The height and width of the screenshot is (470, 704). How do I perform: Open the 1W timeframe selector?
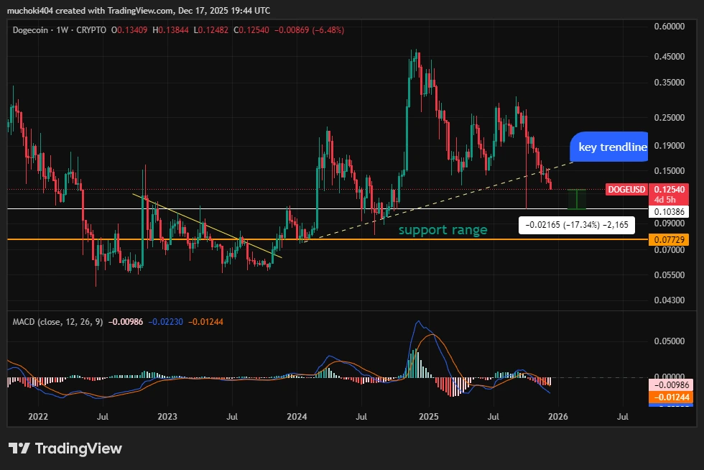[61, 30]
